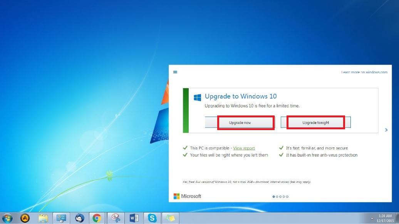Select the first pagination dot

point(273,197)
